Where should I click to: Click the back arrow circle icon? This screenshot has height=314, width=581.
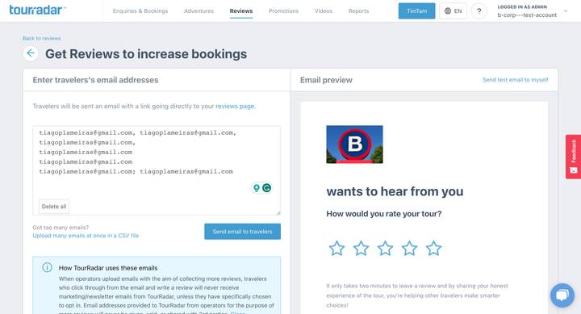click(x=31, y=53)
